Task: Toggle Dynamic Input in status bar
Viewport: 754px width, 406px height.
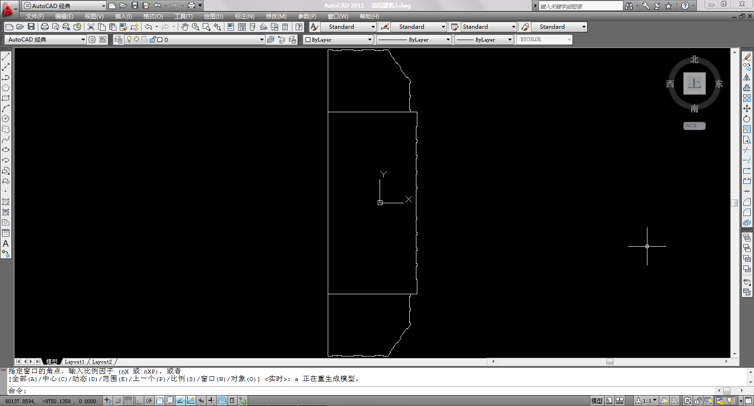Action: point(201,401)
